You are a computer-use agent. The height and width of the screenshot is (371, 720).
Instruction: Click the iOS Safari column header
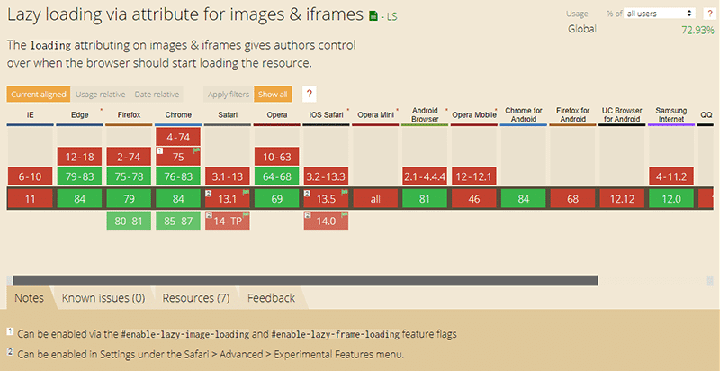(x=326, y=115)
